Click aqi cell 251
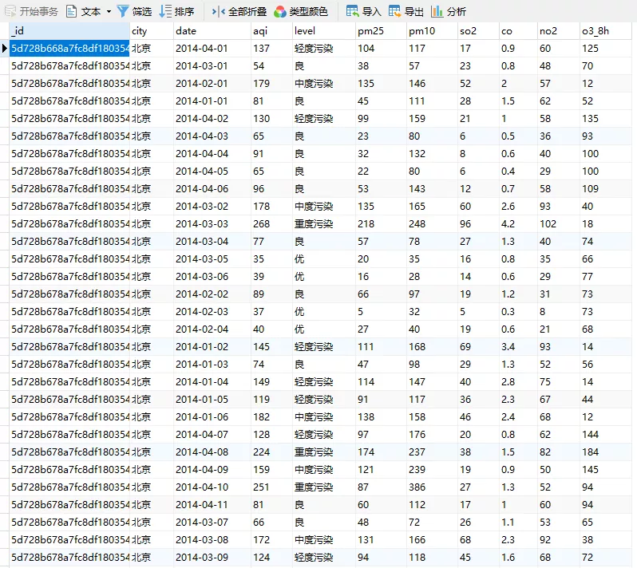 pyautogui.click(x=271, y=487)
